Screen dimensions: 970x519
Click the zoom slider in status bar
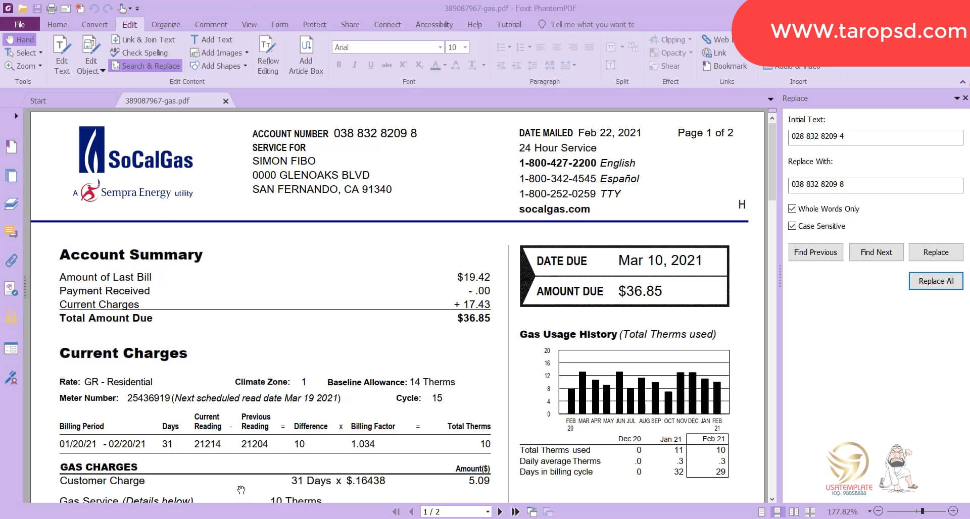[922, 511]
